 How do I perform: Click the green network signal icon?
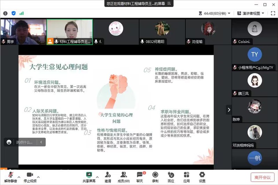22,13
